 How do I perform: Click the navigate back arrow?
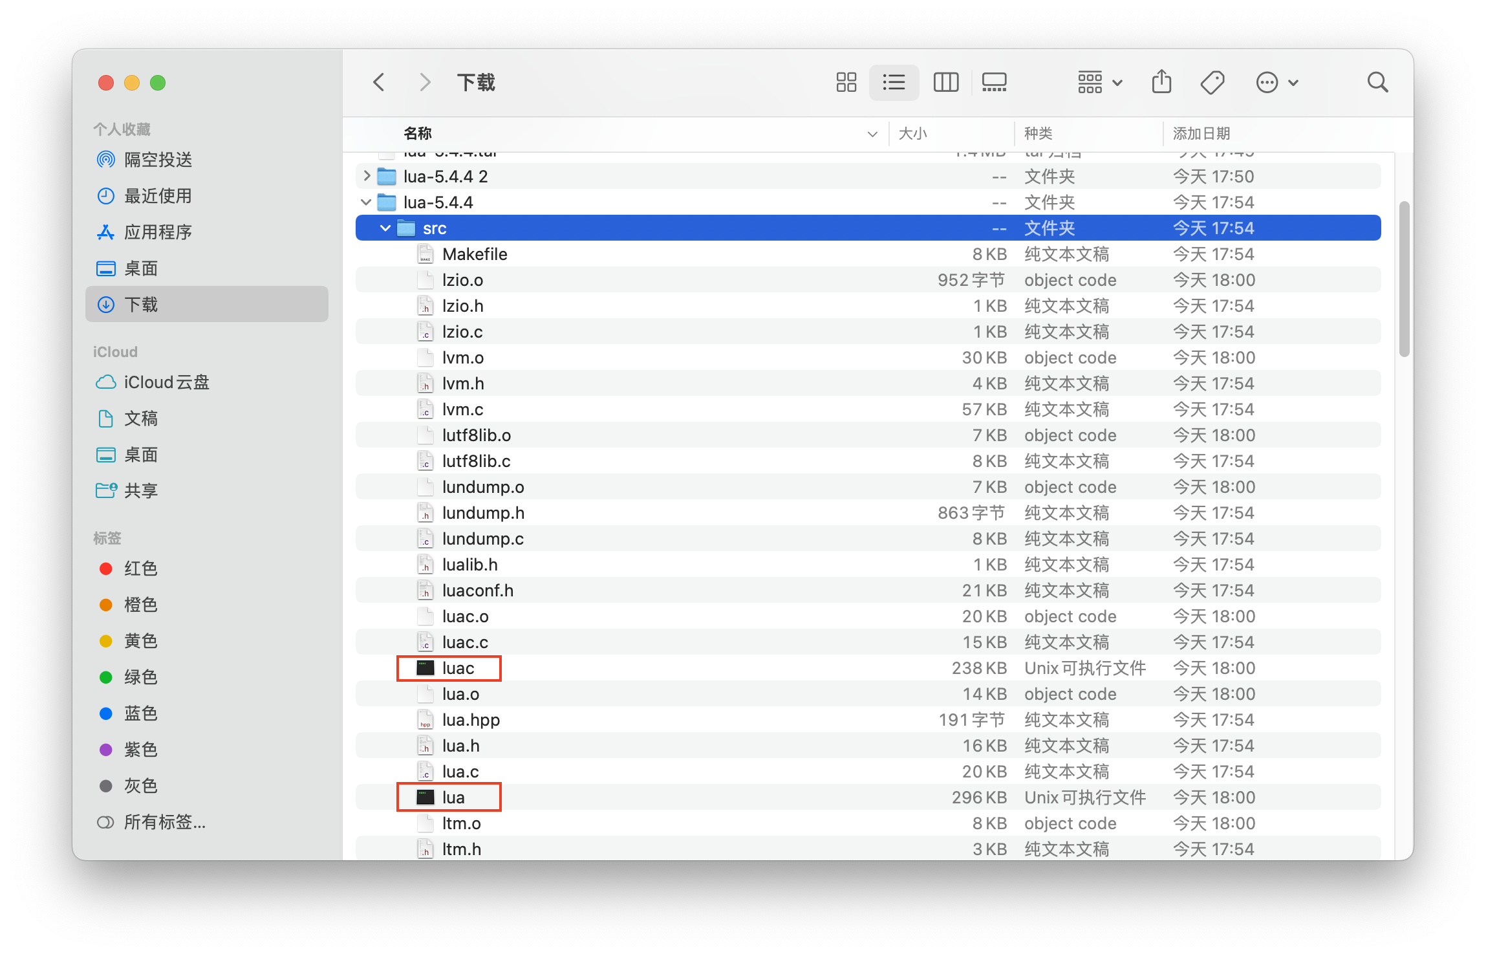coord(377,81)
